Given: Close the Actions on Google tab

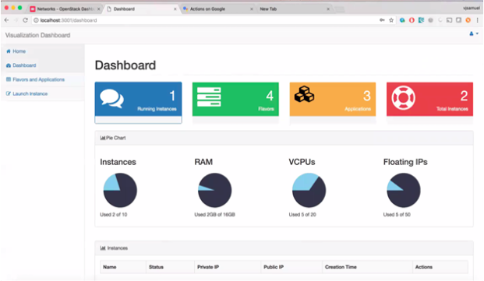Looking at the screenshot, I should (252, 9).
